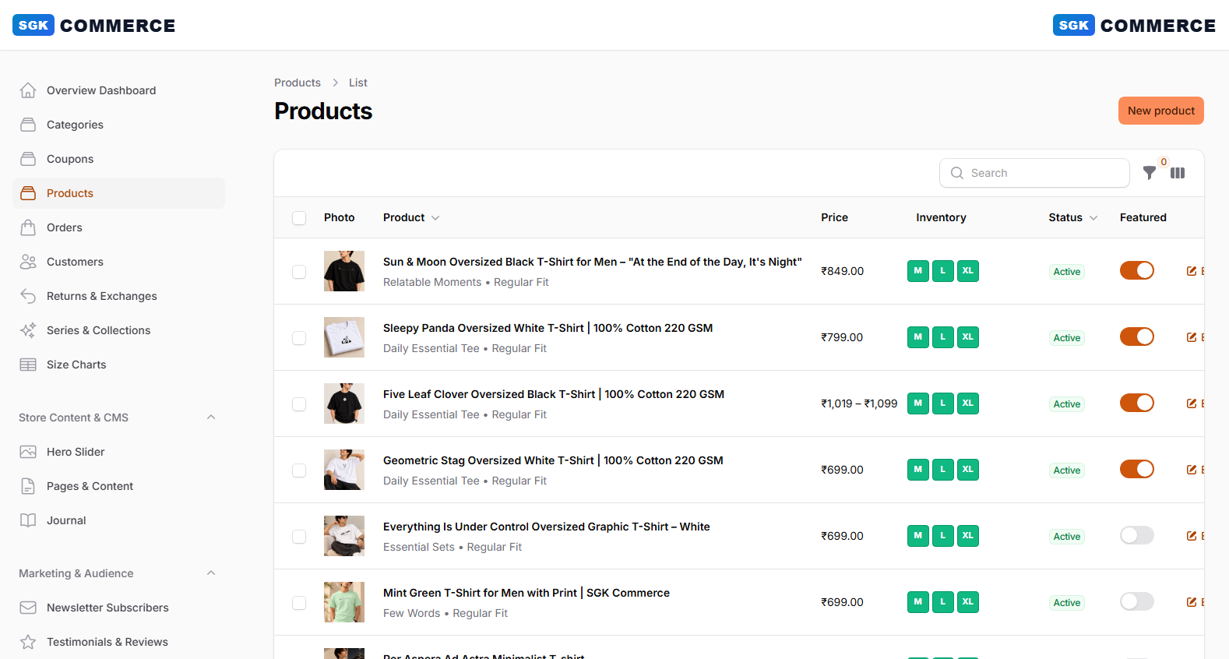Viewport: 1229px width, 659px height.
Task: Navigate to Journal in sidebar
Action: point(118,520)
